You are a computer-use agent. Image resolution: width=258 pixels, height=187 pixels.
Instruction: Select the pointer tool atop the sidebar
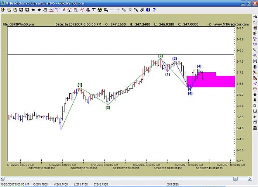tap(255, 17)
